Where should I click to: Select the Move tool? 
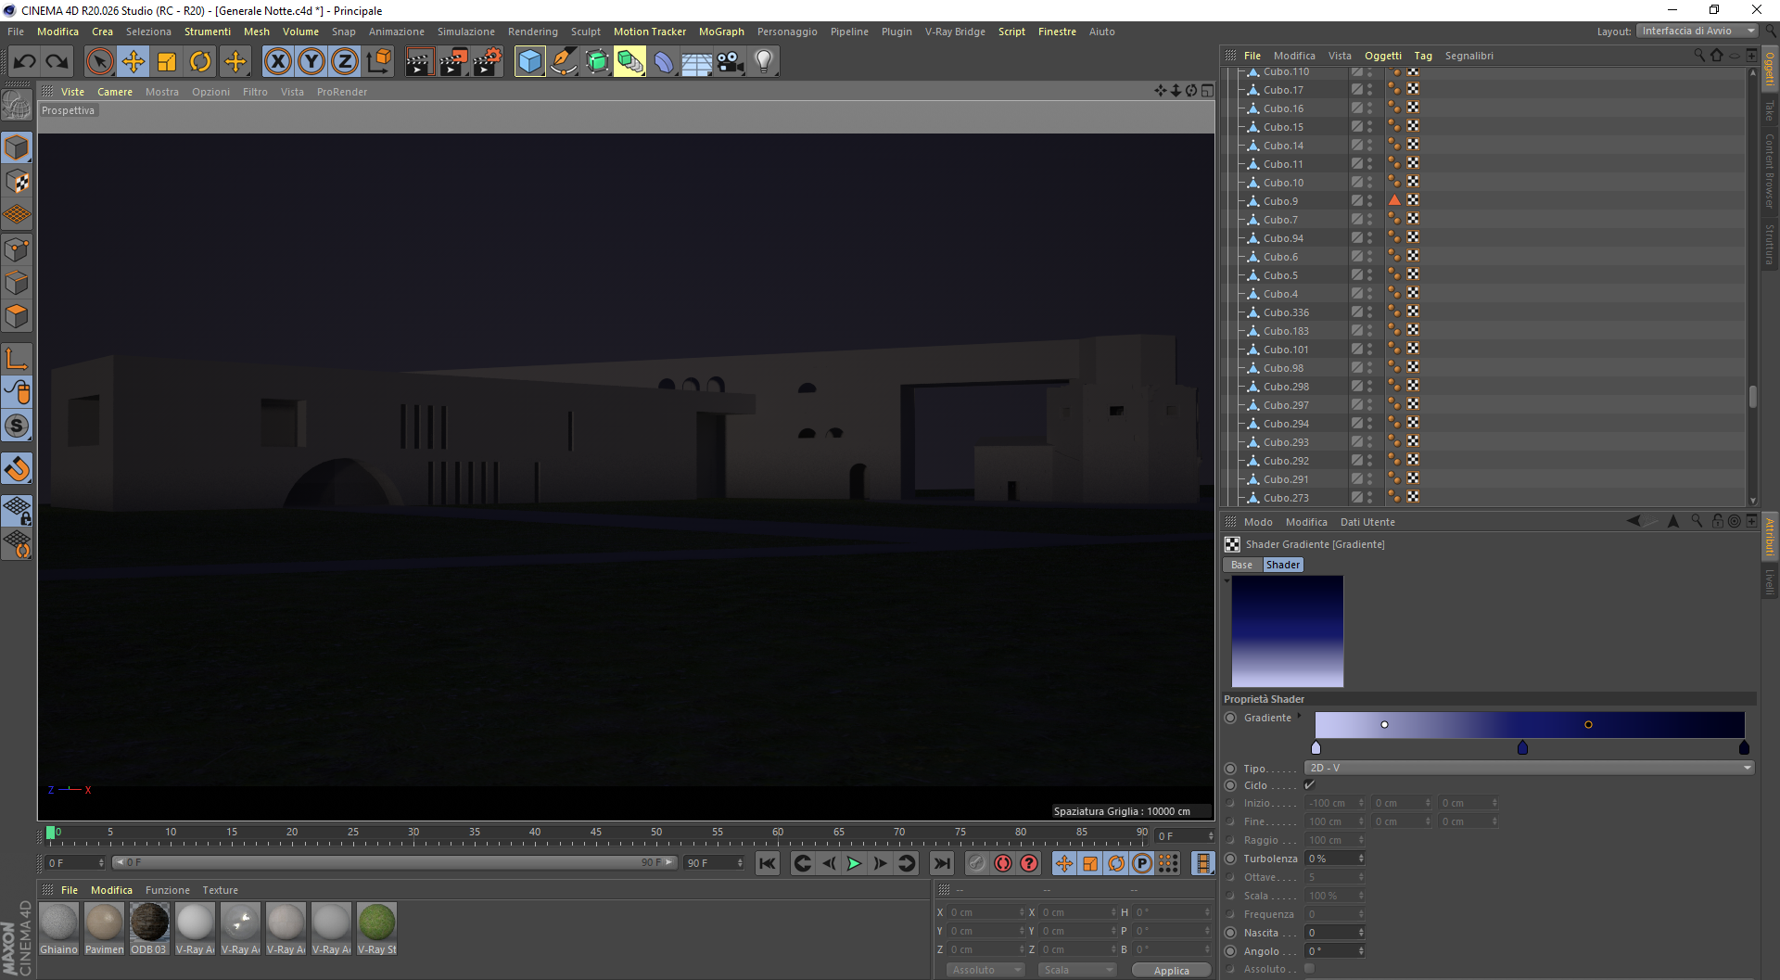click(133, 62)
